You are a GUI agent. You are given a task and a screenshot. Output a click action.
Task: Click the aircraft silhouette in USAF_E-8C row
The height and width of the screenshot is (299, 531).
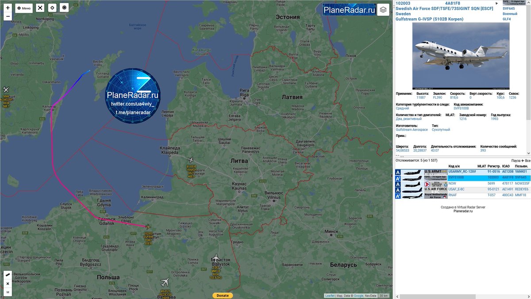412,190
